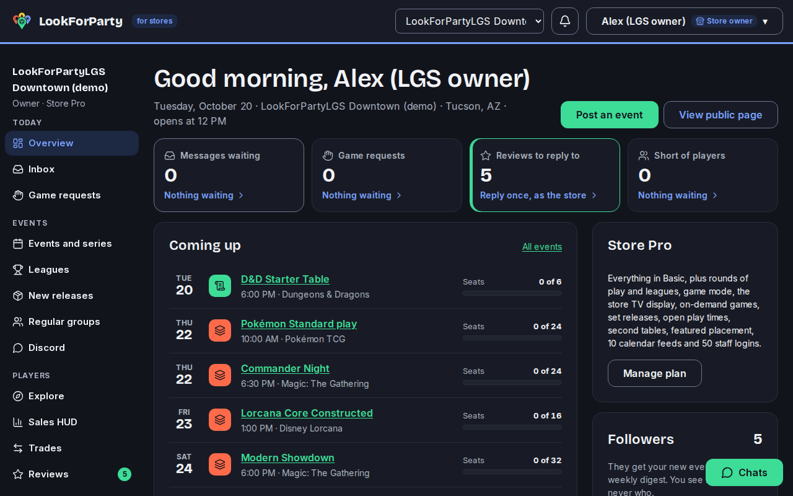This screenshot has height=496, width=793.
Task: Open the store selector dropdown
Action: click(470, 21)
